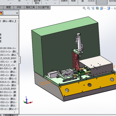Click the tree scrollbar down arrow
The width and height of the screenshot is (116, 116).
[x=18, y=109]
